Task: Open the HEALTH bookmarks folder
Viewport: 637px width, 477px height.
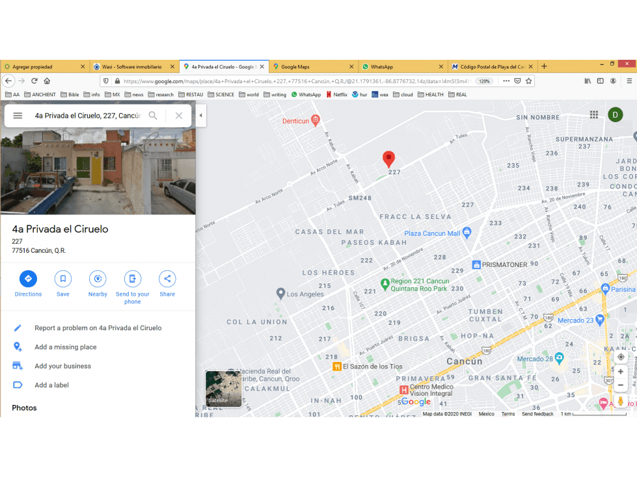Action: pos(431,94)
